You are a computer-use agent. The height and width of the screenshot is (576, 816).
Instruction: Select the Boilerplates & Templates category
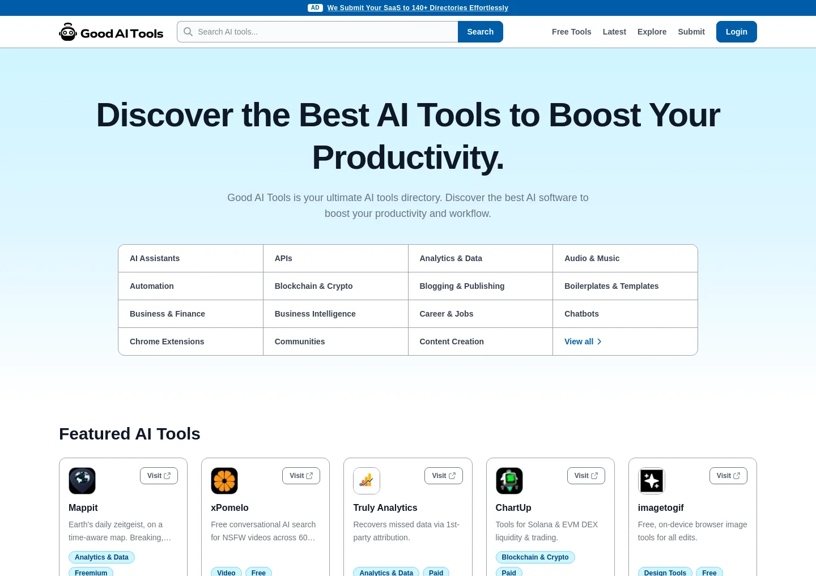(x=625, y=286)
